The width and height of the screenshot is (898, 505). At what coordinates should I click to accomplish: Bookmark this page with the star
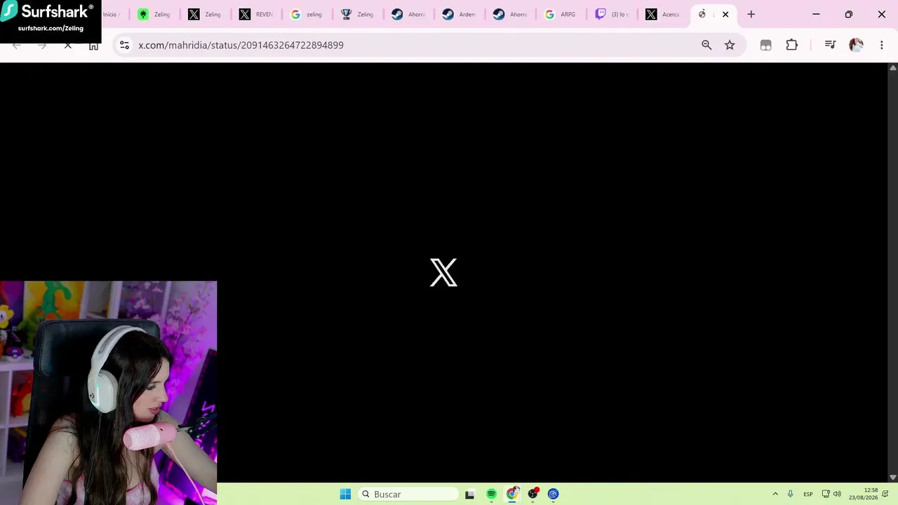coord(730,45)
